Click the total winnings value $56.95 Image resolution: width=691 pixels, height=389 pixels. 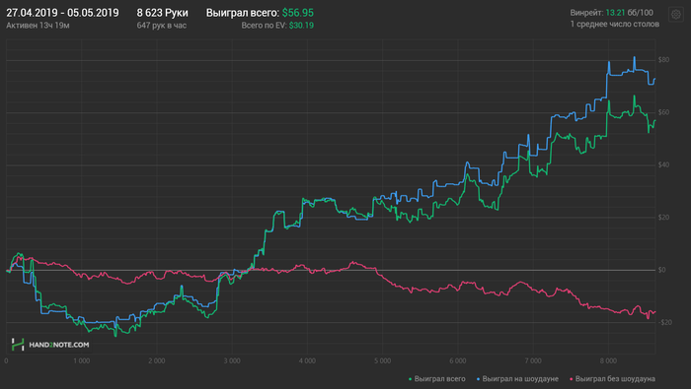[x=298, y=13]
